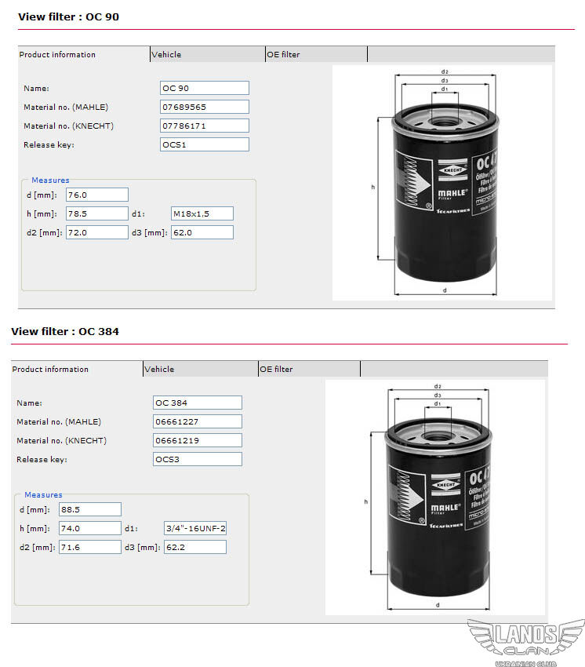Click KNECHT material number field 07786171
Viewport: 585px width, 667px height.
[x=205, y=126]
